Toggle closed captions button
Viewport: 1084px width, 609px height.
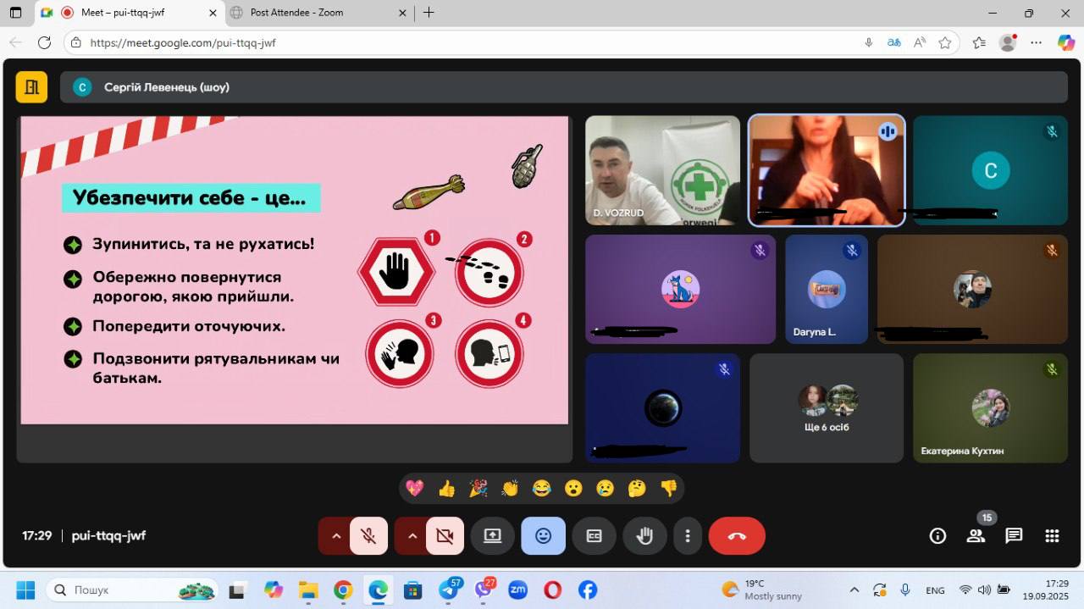pos(594,536)
